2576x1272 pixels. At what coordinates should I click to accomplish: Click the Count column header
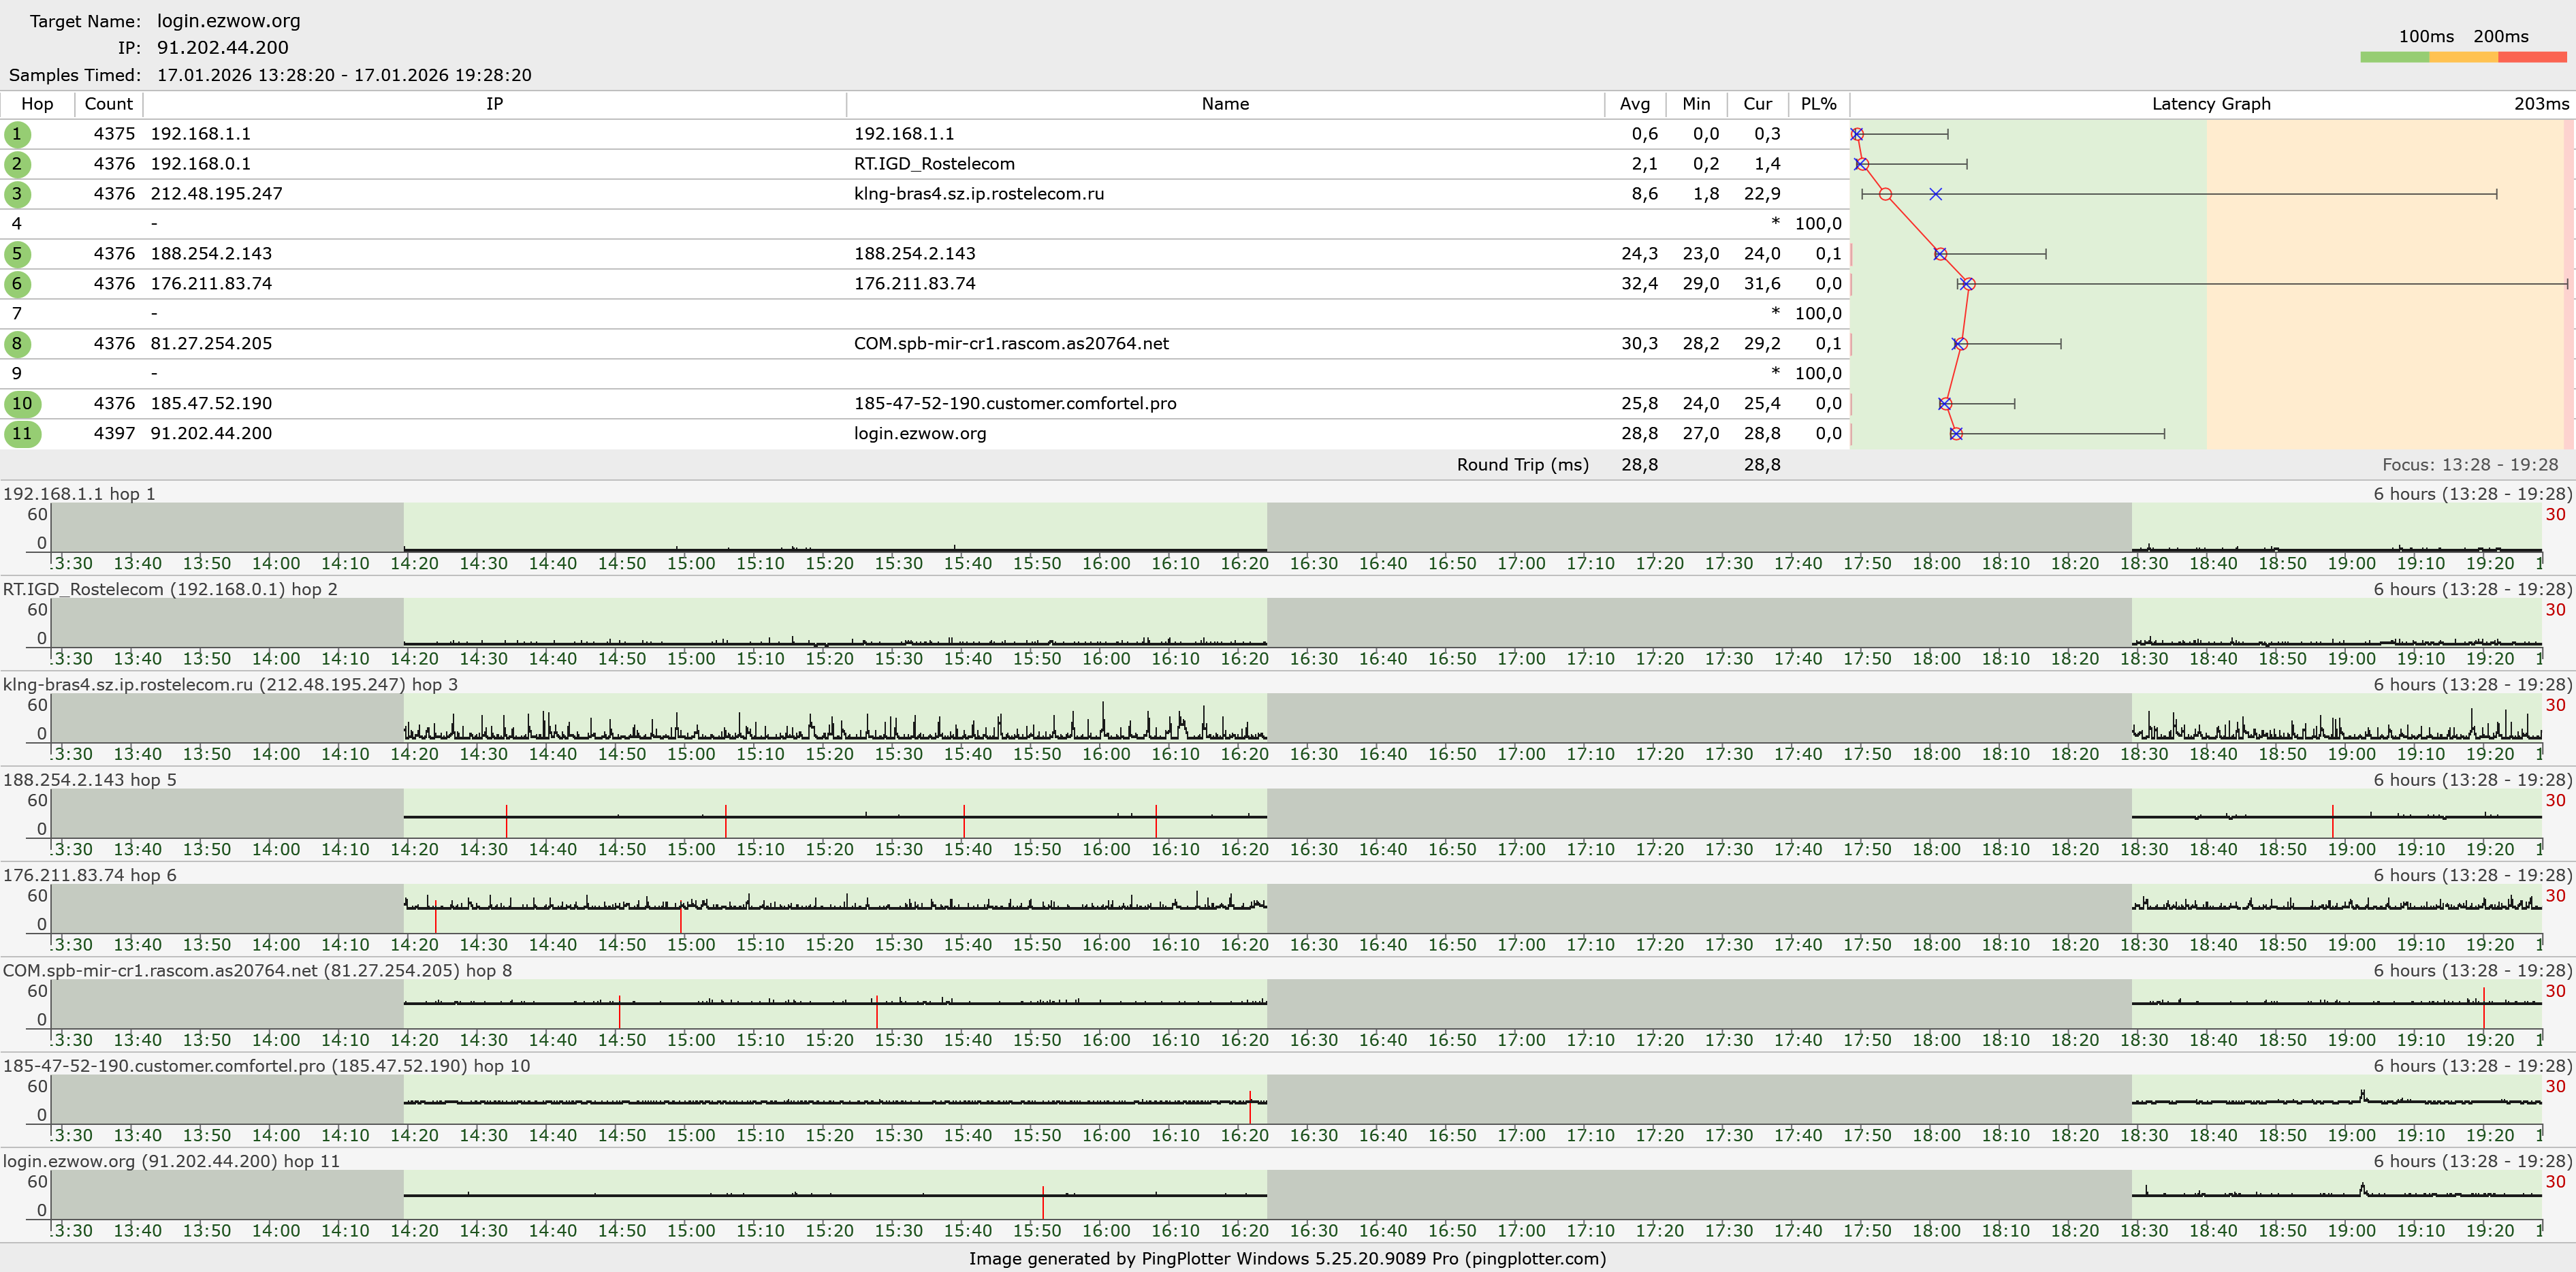(x=108, y=104)
